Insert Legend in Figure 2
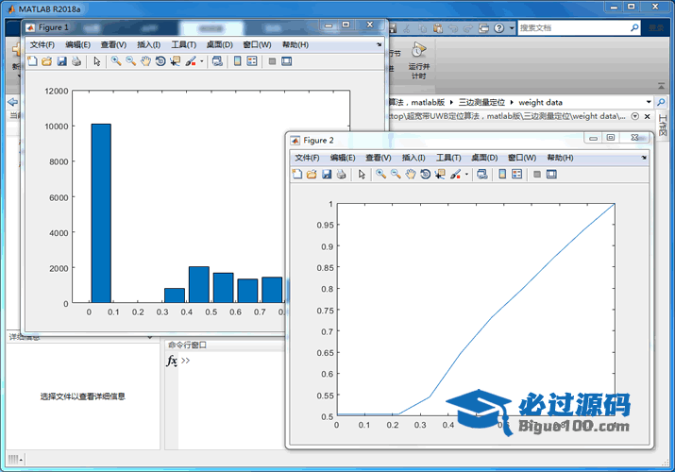Viewport: 675px width, 472px height. click(x=517, y=175)
